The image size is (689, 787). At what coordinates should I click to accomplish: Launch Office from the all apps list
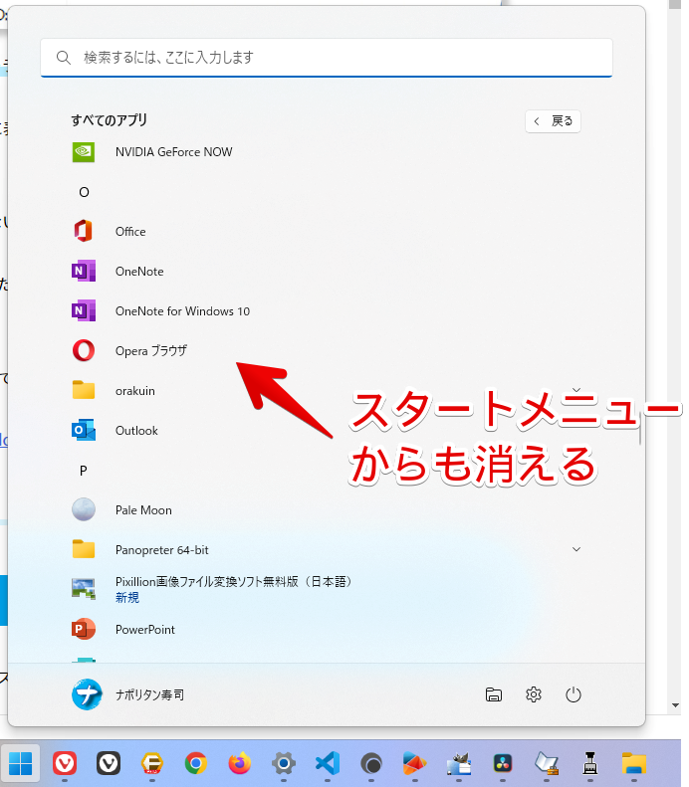(327, 232)
